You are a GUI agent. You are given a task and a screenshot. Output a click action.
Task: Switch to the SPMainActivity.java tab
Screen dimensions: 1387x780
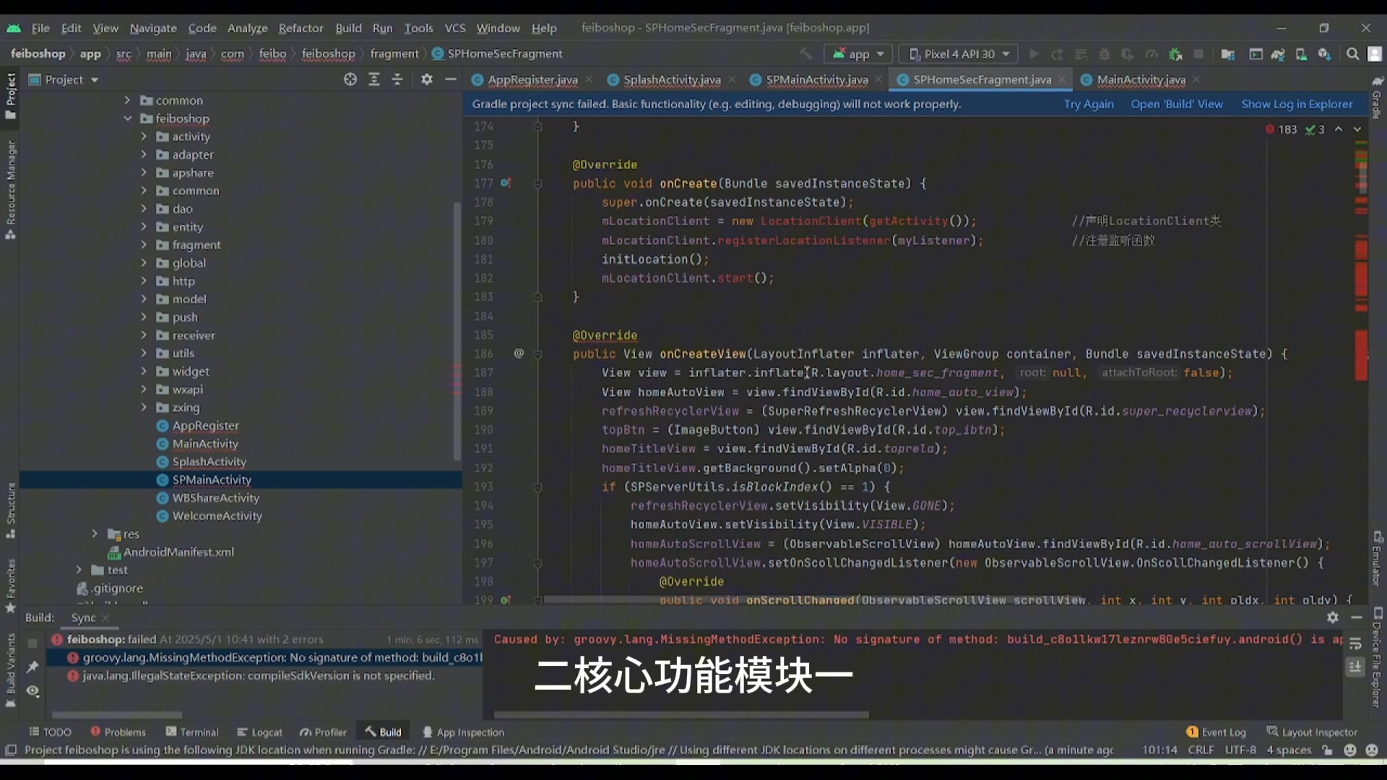[816, 79]
